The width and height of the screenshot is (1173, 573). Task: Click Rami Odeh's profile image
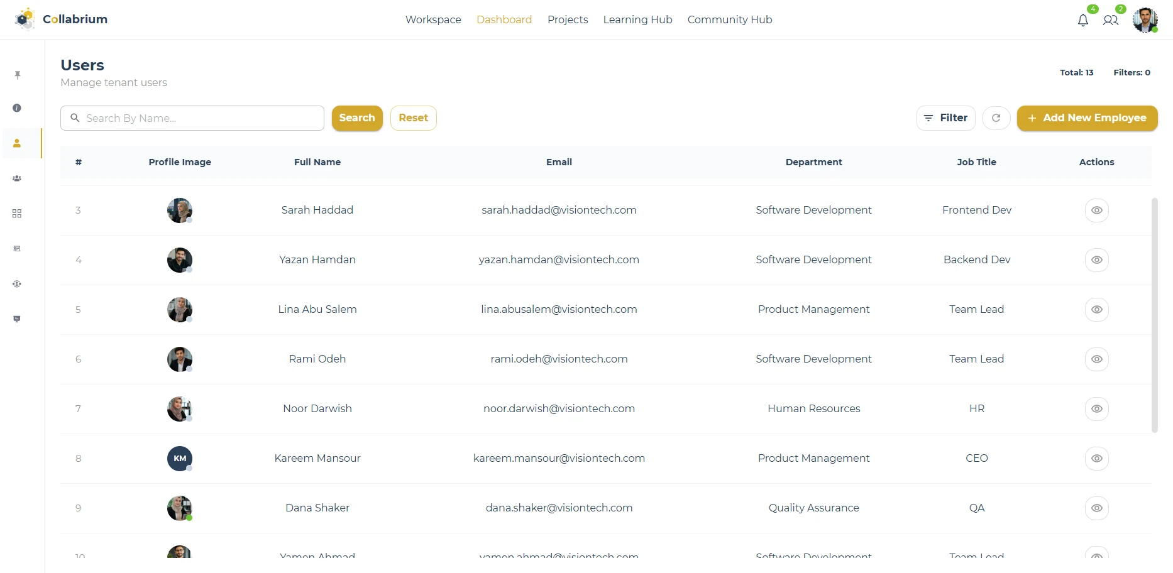[180, 359]
